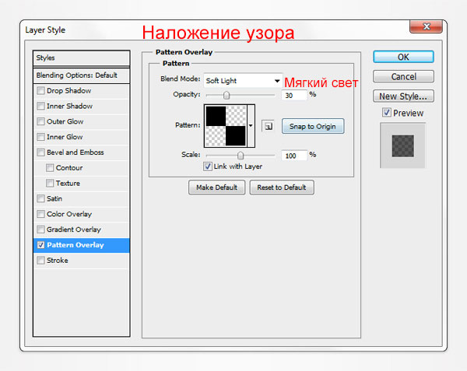This screenshot has width=467, height=371.
Task: Open Blending Options: Default
Action: (x=81, y=75)
